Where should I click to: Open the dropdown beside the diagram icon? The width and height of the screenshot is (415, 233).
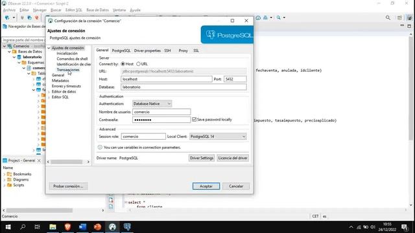(271, 17)
